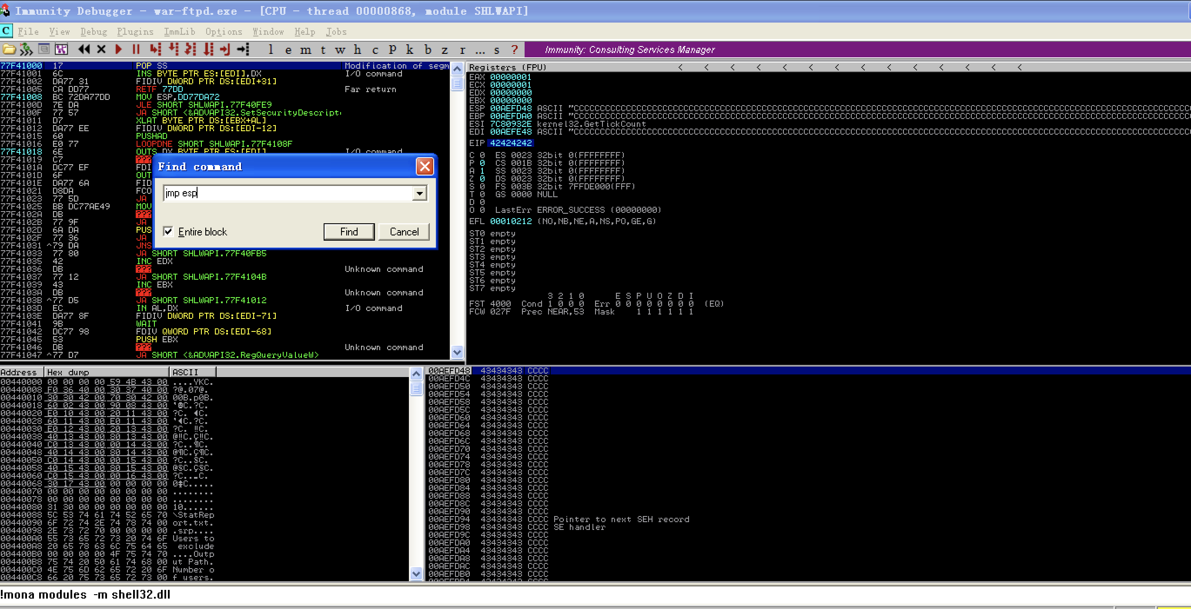The height and width of the screenshot is (609, 1191).
Task: Show Breakpoints with 'b' button
Action: pos(428,50)
